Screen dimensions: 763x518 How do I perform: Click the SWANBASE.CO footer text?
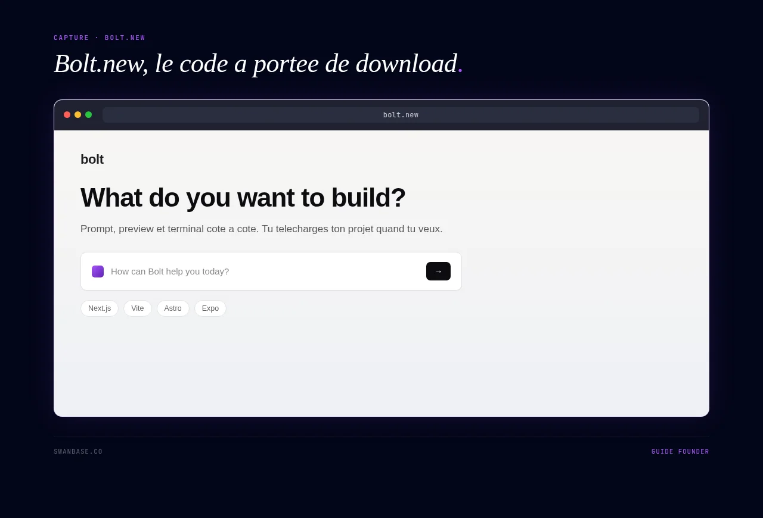coord(78,452)
